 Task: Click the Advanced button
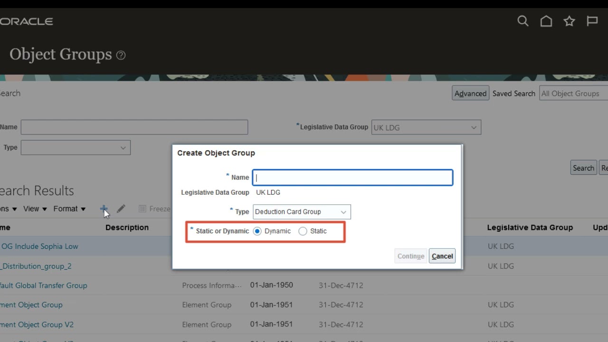tap(470, 94)
